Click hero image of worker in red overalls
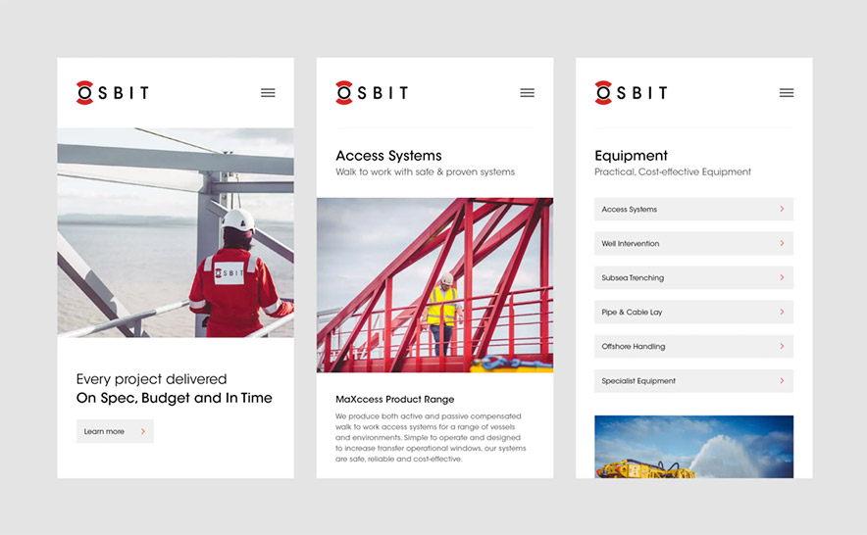Viewport: 867px width, 535px height. (x=176, y=232)
